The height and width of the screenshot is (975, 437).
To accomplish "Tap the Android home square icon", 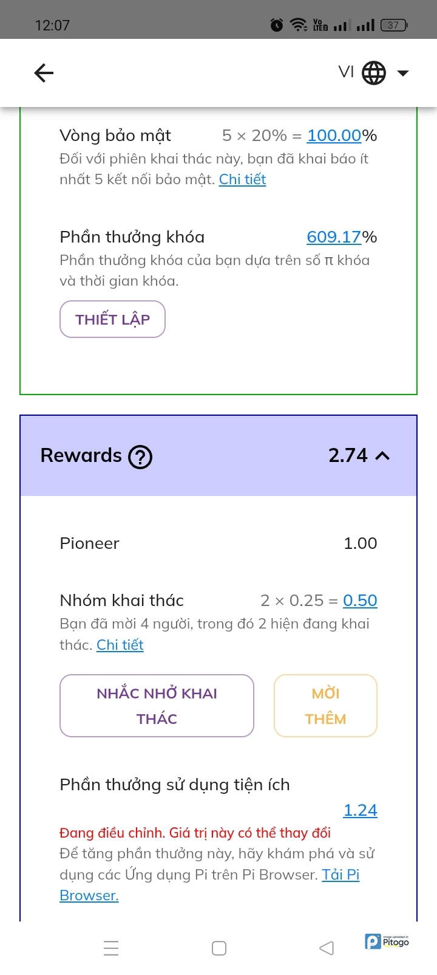I will (x=219, y=948).
